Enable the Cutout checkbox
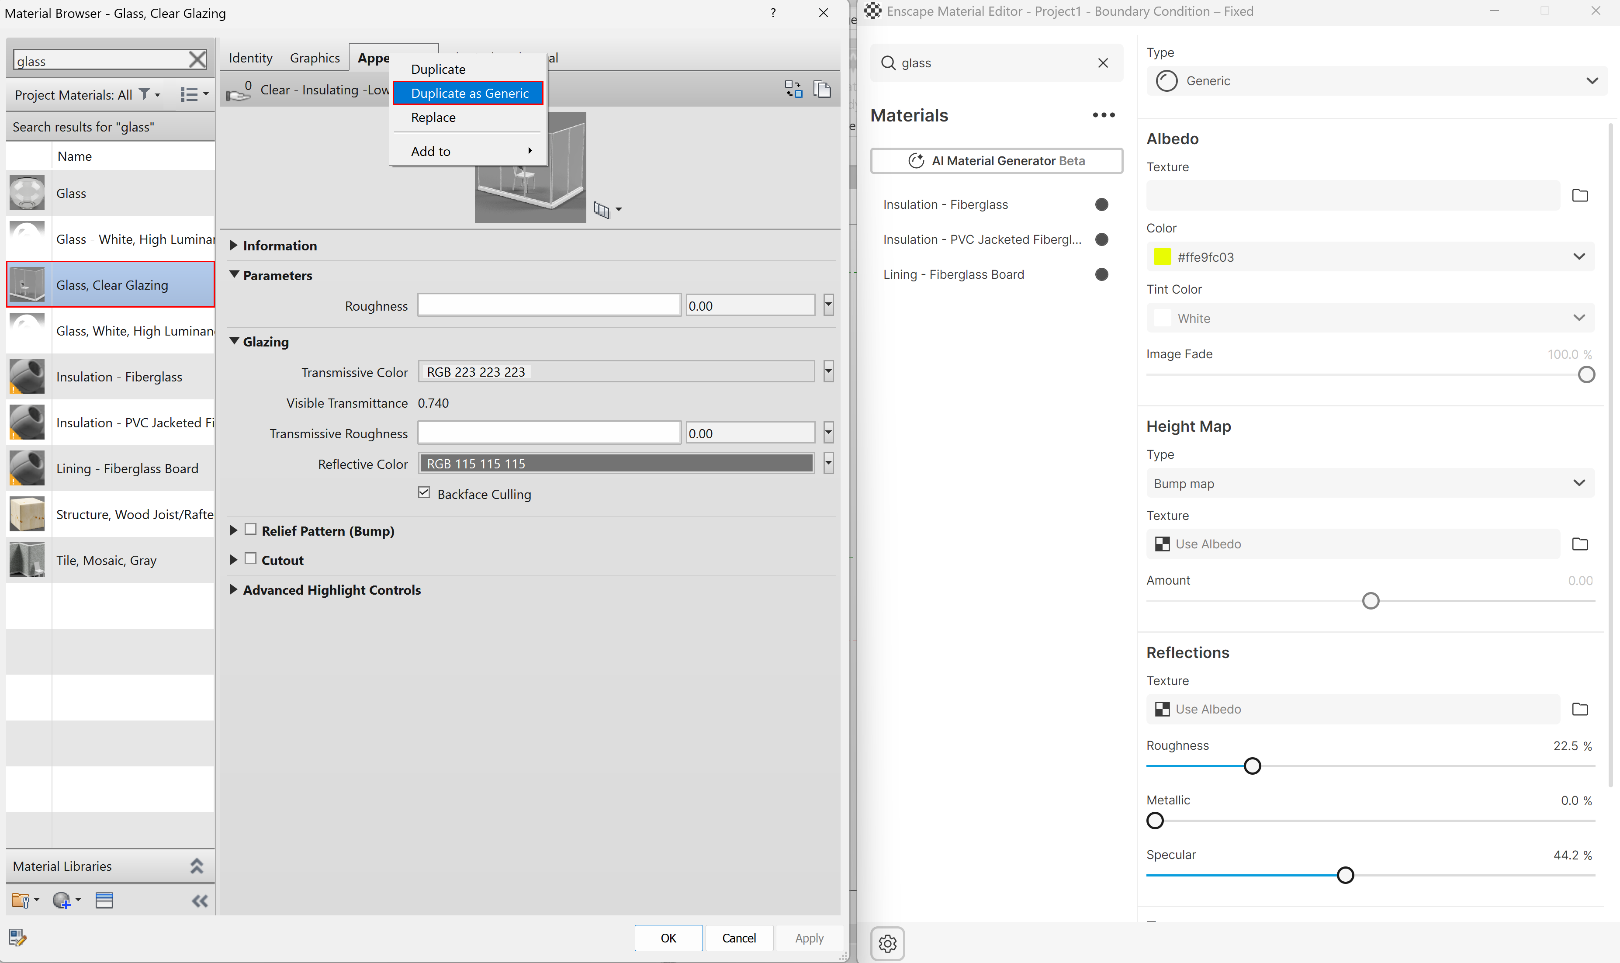Screen dimensions: 1620x963 tap(250, 559)
